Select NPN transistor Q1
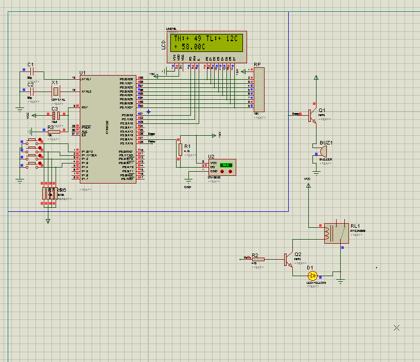 [x=312, y=116]
